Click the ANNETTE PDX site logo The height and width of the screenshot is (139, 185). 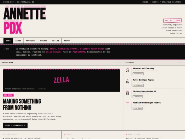[x=25, y=20]
